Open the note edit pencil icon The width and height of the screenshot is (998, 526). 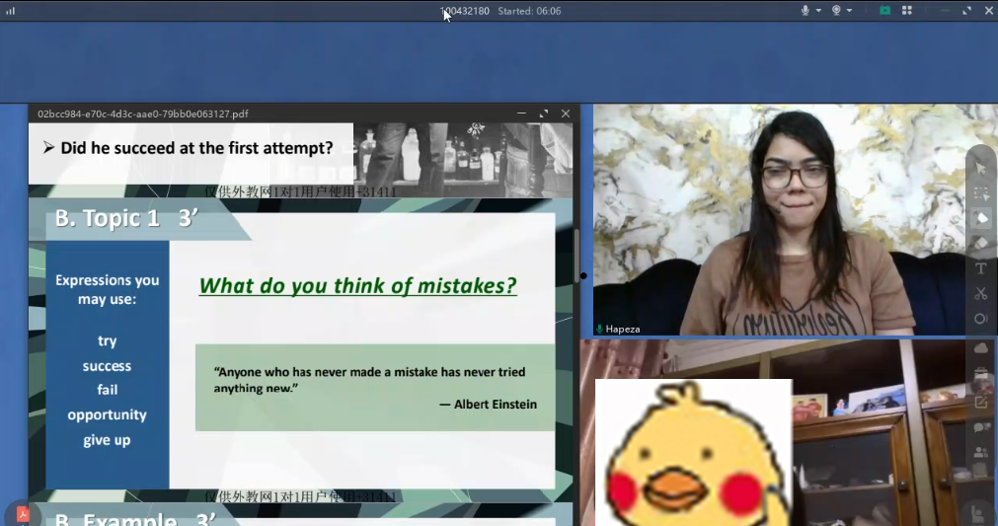tap(981, 402)
